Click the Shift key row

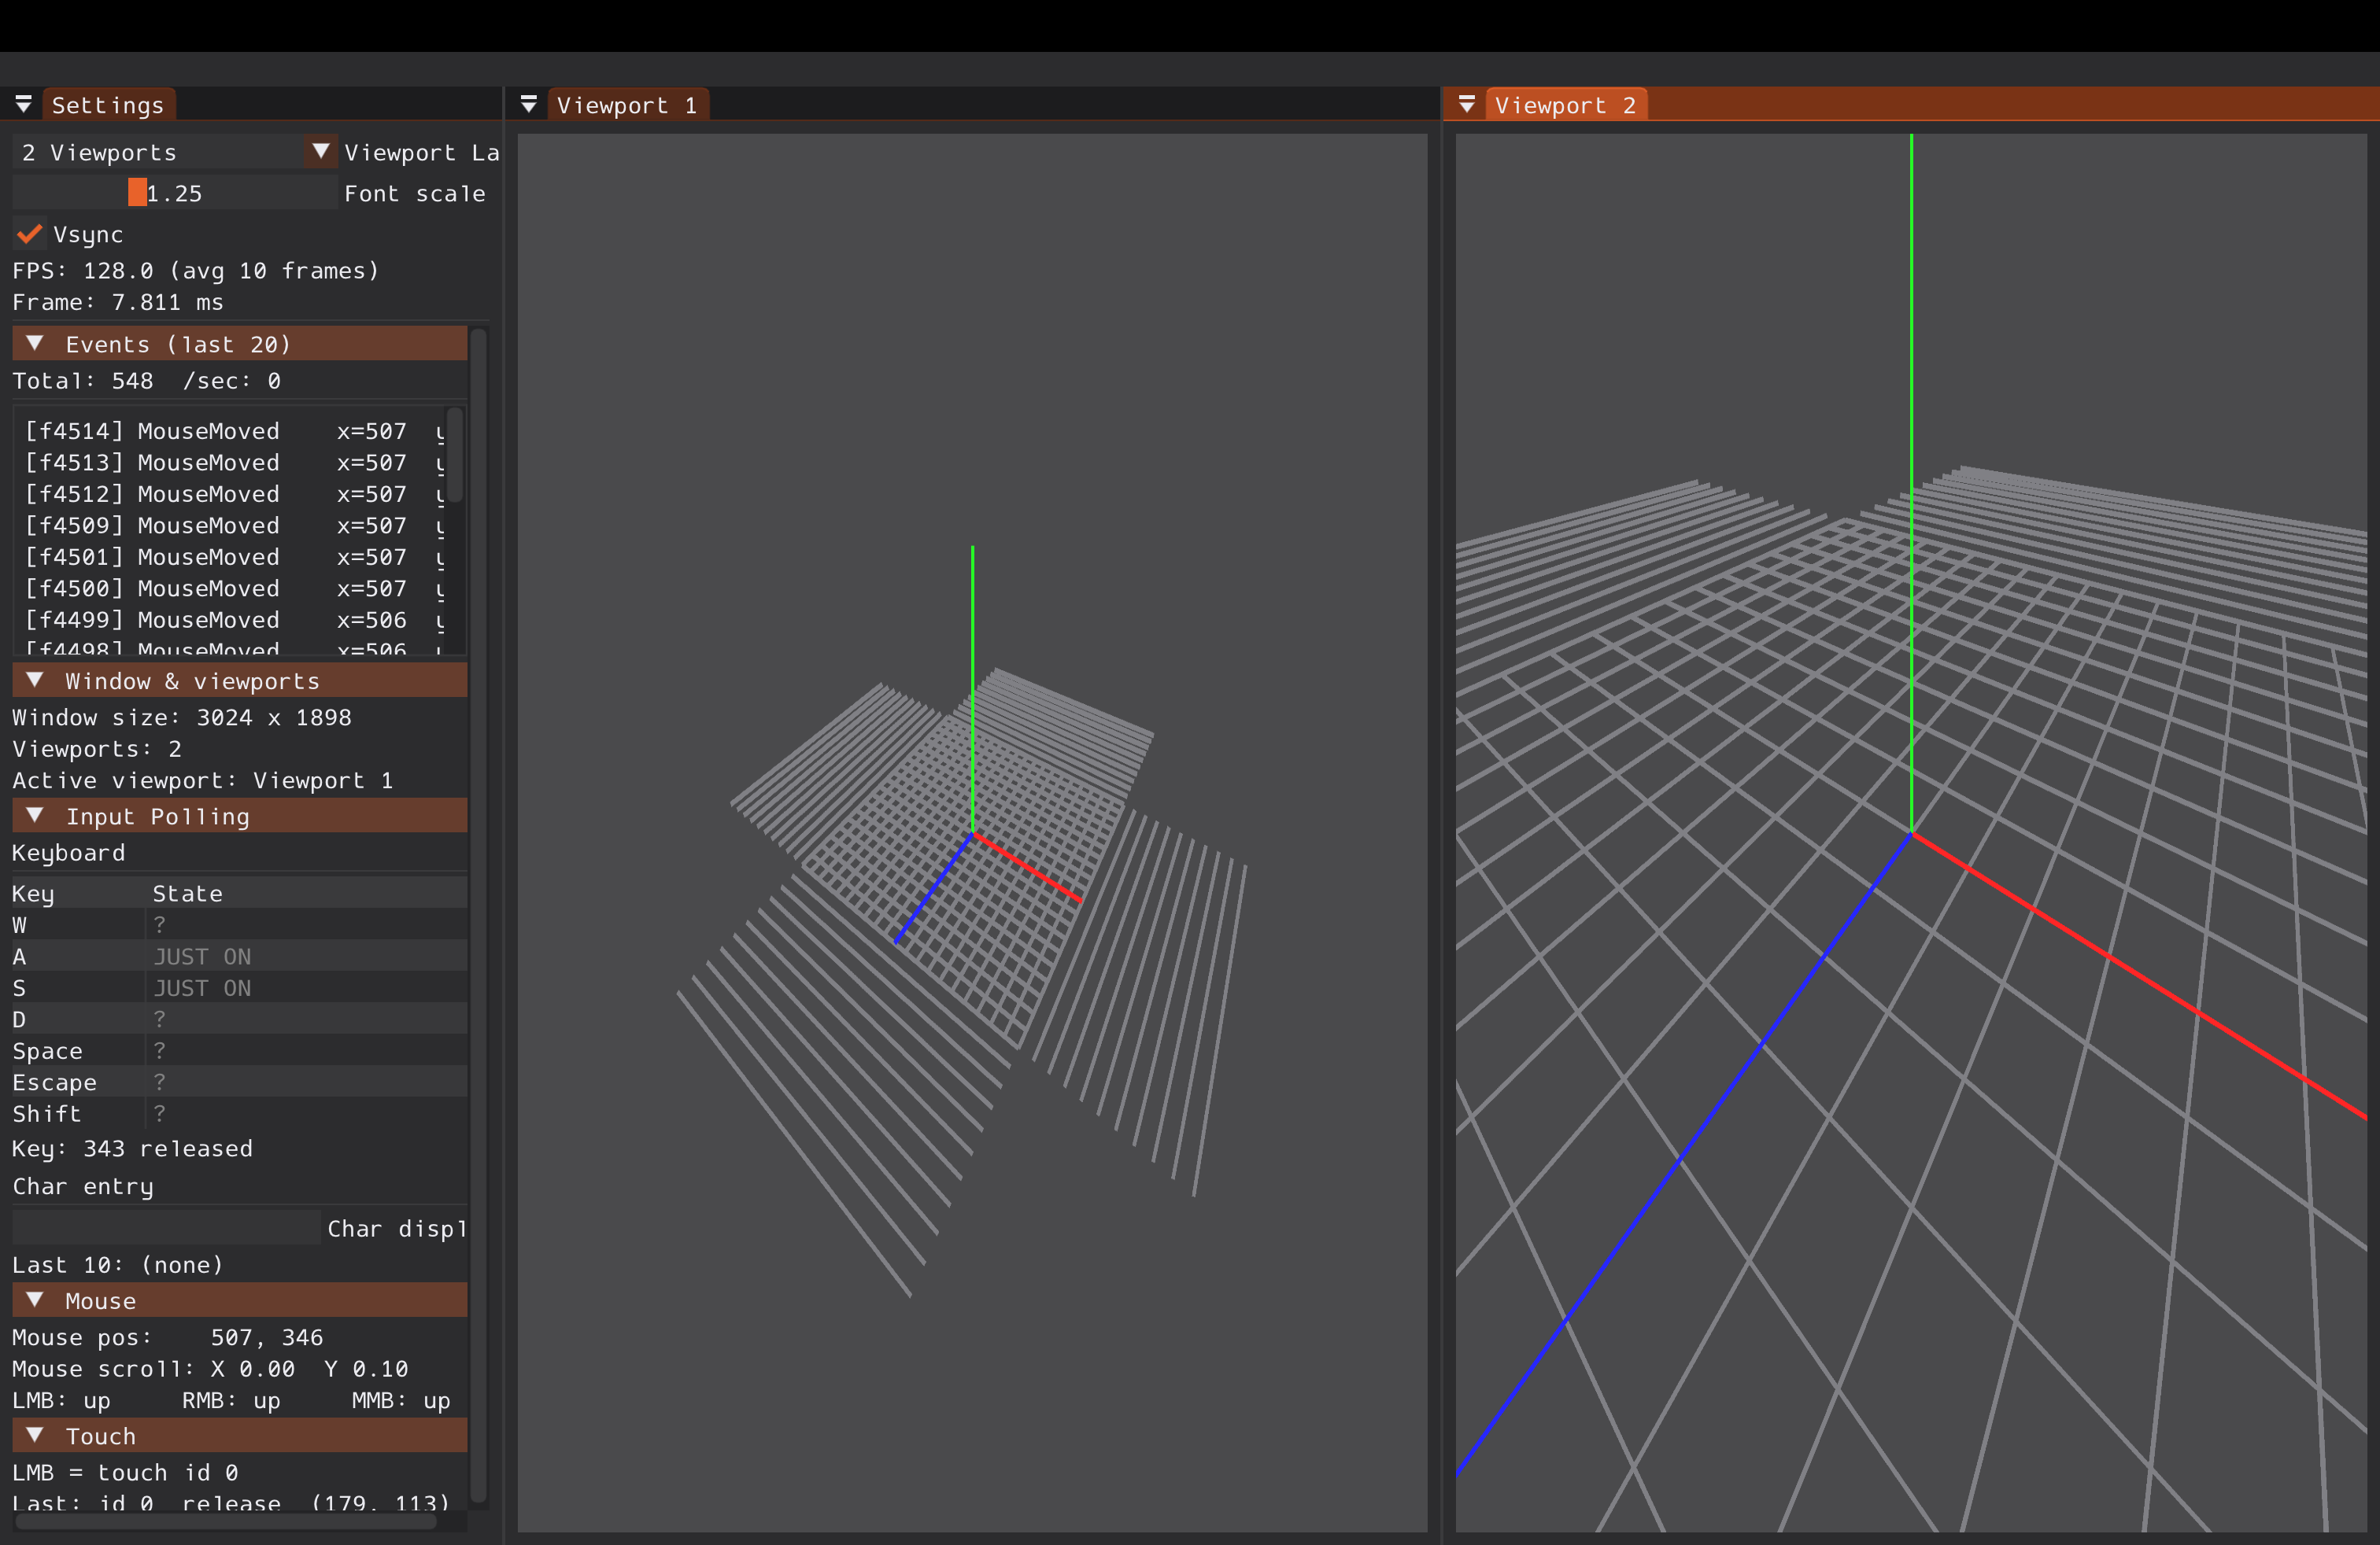[x=240, y=1113]
